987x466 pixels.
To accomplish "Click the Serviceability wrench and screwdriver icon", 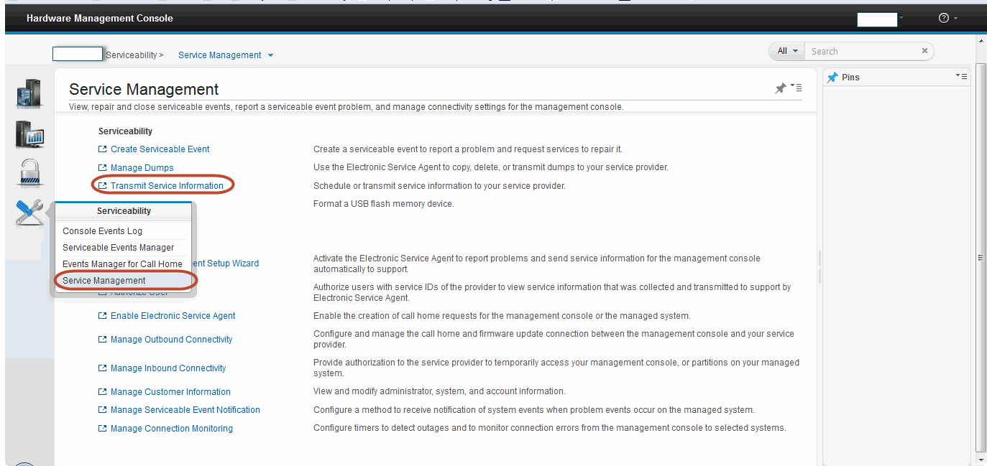I will 29,213.
